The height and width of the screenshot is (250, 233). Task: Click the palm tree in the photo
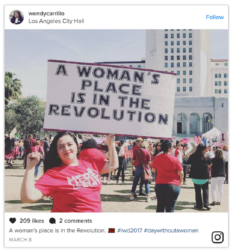pos(12,86)
